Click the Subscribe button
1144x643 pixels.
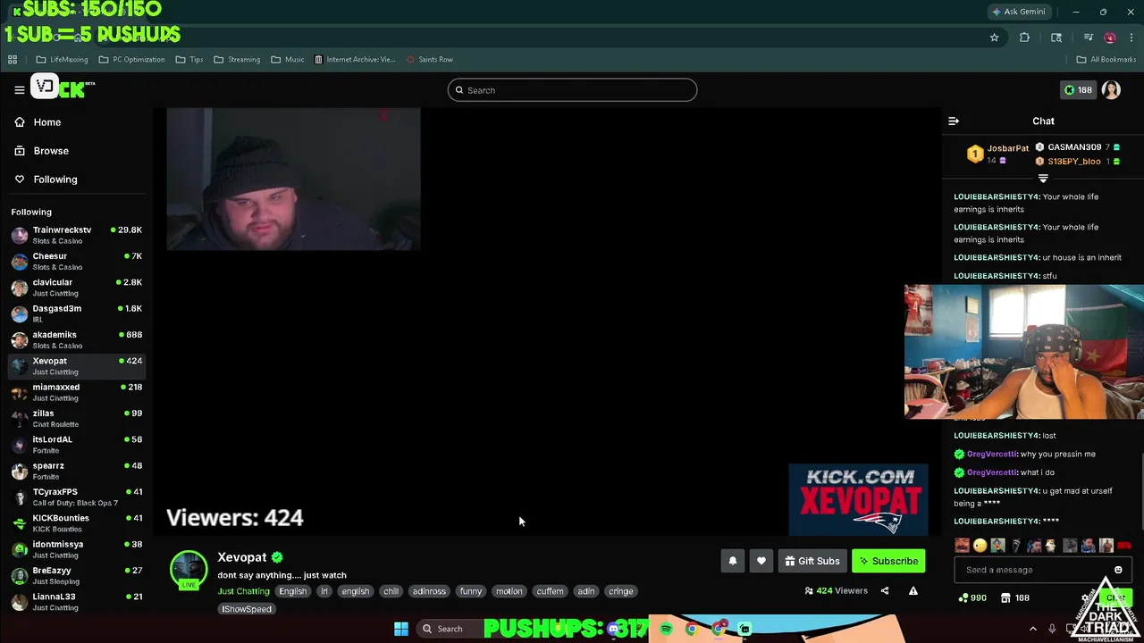pos(888,561)
